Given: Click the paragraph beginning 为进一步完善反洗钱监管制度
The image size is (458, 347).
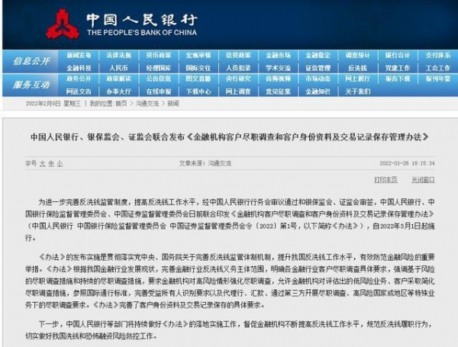Looking at the screenshot, I should tap(230, 220).
